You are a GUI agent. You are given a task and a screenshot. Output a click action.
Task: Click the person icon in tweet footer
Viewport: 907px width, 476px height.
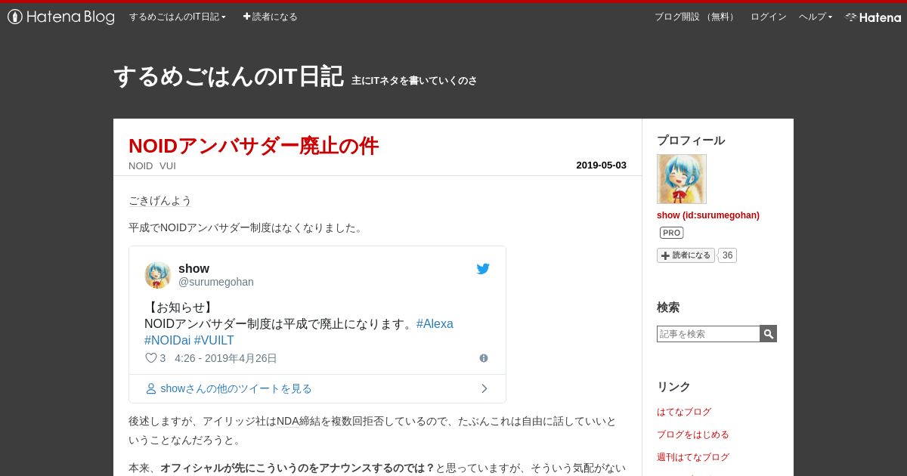pyautogui.click(x=150, y=388)
